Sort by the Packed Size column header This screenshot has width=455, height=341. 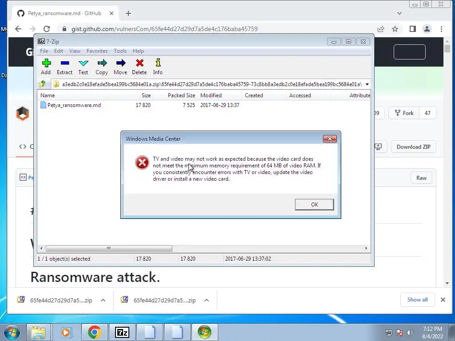(175, 95)
